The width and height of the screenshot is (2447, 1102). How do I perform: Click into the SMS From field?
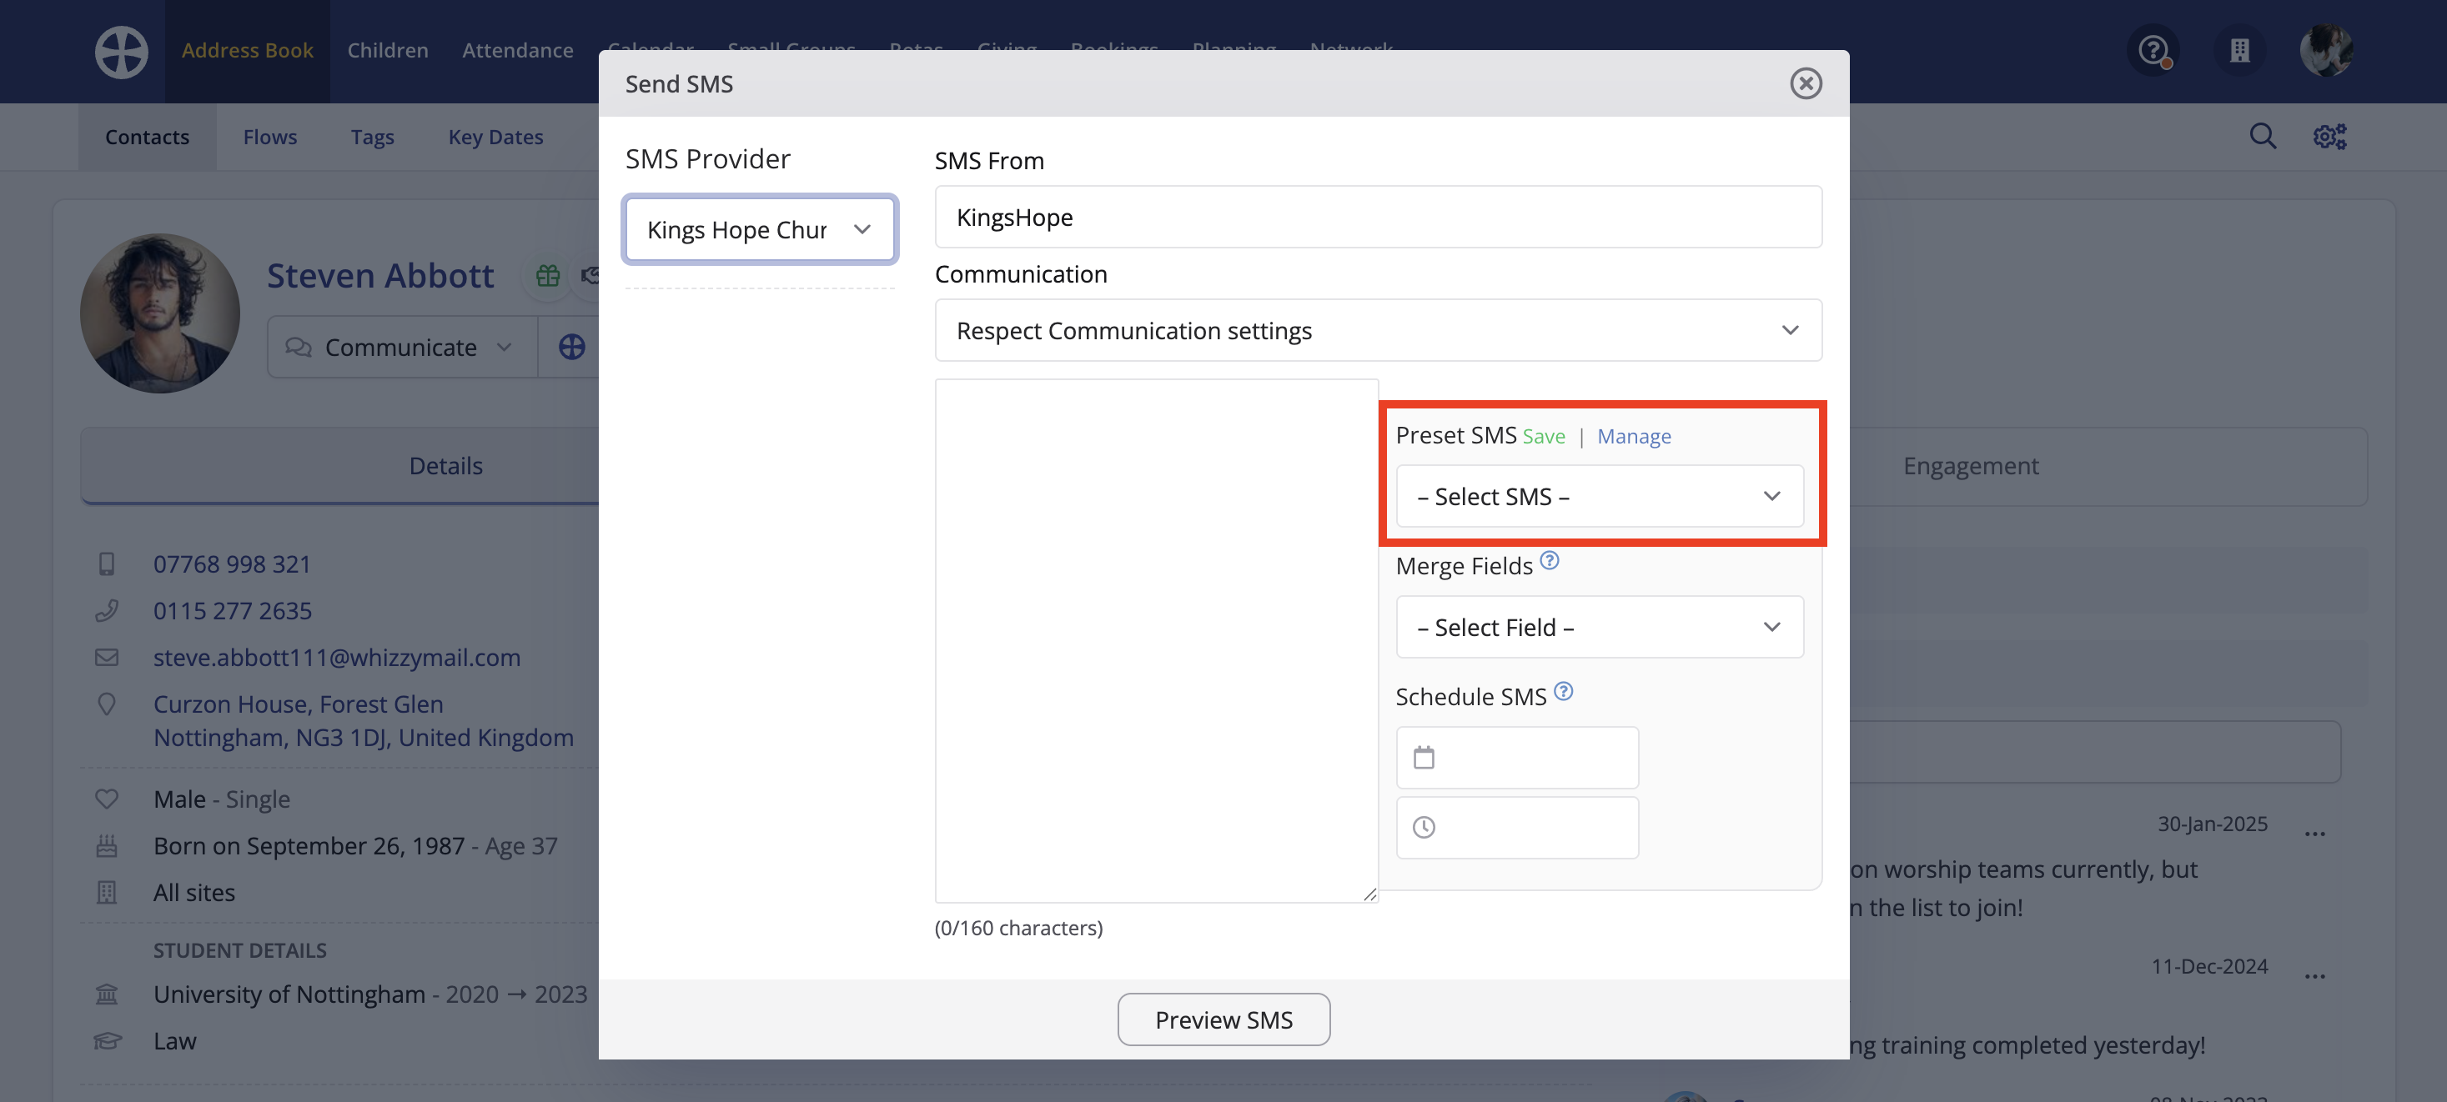tap(1379, 218)
